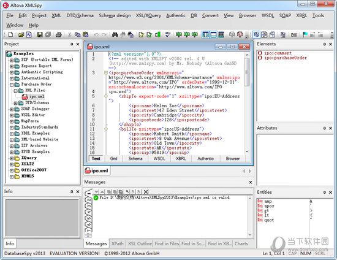Expand the ZIP Archives folder
The width and height of the screenshot is (337, 260).
tap(12, 146)
